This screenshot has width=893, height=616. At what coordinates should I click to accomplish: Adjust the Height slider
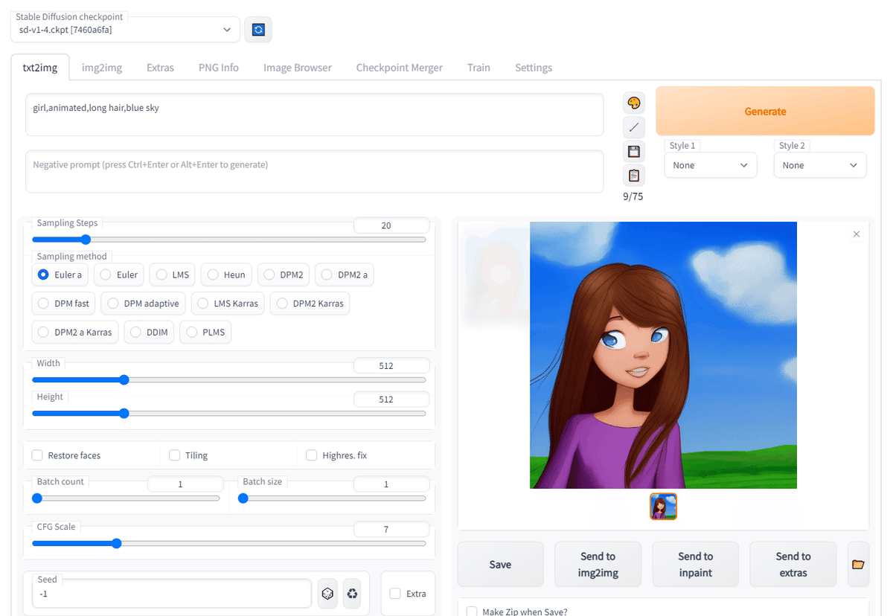229,414
